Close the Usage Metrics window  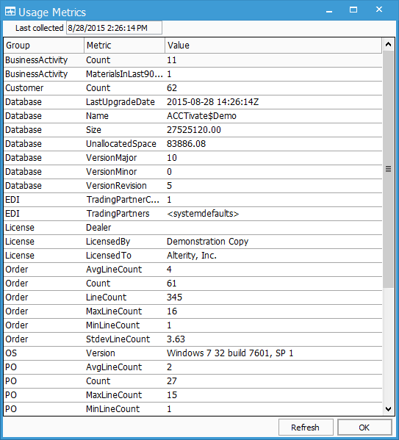coord(379,10)
